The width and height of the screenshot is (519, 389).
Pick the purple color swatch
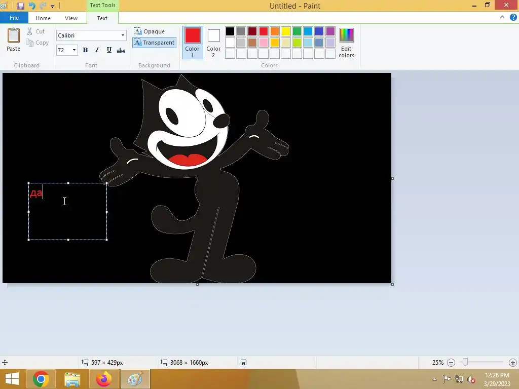[330, 31]
